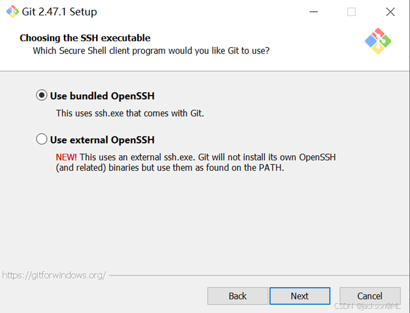
Task: Click the Use external OpenSSH label text
Action: click(x=102, y=140)
